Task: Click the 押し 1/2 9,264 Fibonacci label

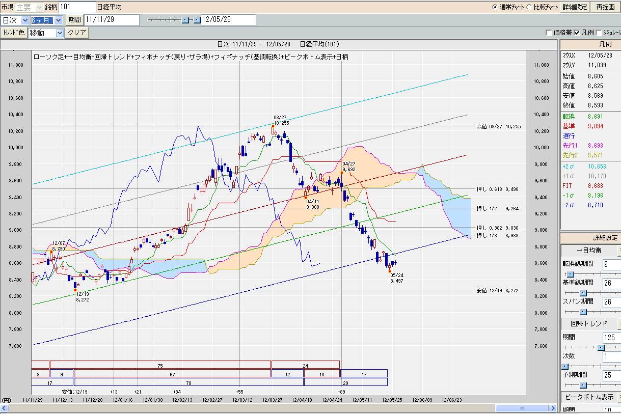Action: (x=497, y=208)
